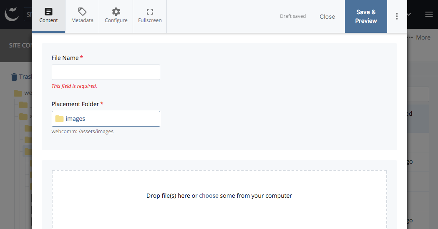The width and height of the screenshot is (438, 229).
Task: Open the More menu in background page
Action: point(419,37)
